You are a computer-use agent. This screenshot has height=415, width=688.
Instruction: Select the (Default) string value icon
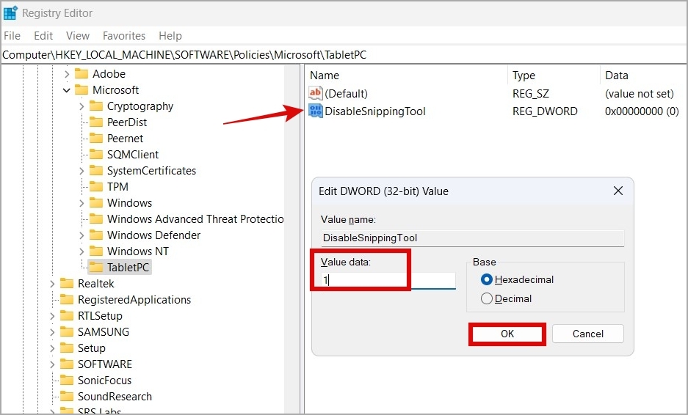pyautogui.click(x=315, y=93)
